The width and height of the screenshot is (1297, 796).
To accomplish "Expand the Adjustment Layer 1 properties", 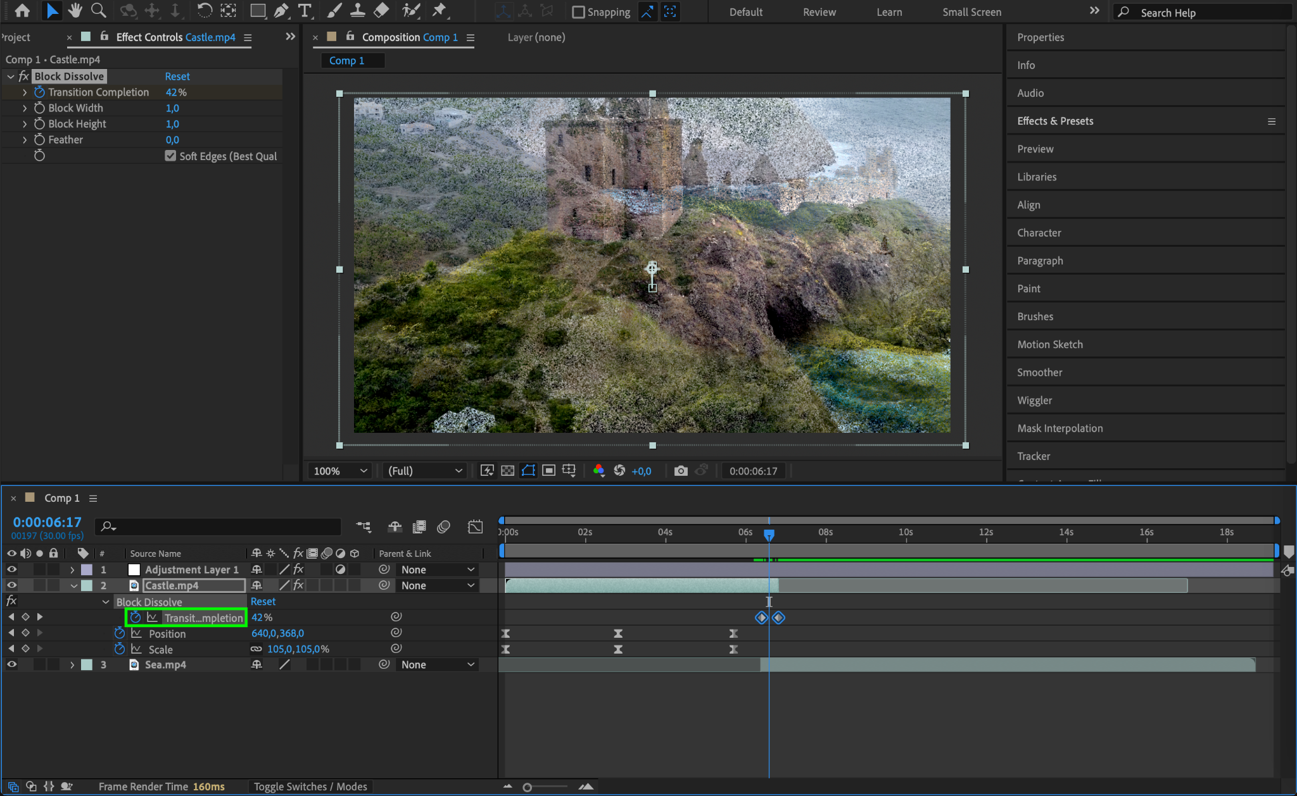I will [x=72, y=569].
